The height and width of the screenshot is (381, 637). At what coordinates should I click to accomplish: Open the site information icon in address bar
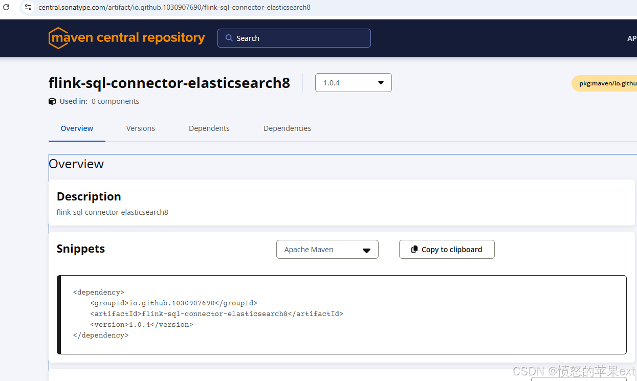pos(28,7)
